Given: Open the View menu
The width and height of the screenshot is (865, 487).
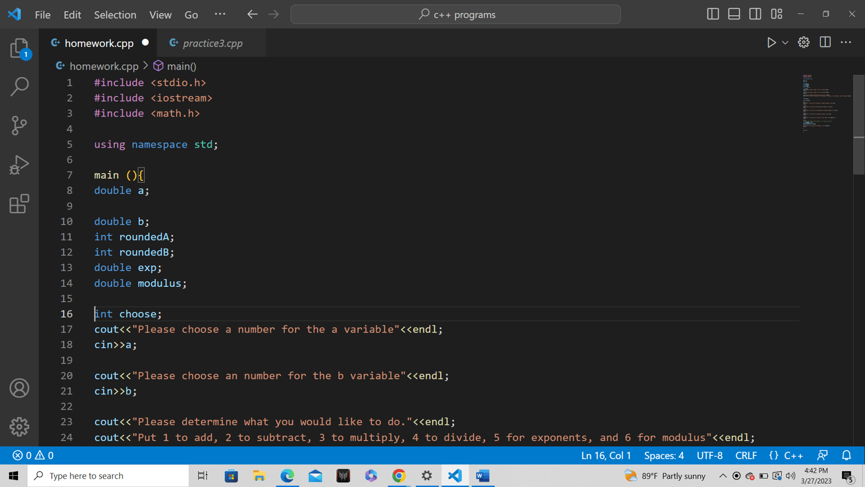Looking at the screenshot, I should (160, 15).
